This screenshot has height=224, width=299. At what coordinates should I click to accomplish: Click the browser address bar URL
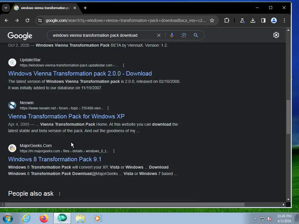point(126,20)
